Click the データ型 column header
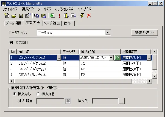The width and height of the screenshot is (165, 117). [70, 52]
